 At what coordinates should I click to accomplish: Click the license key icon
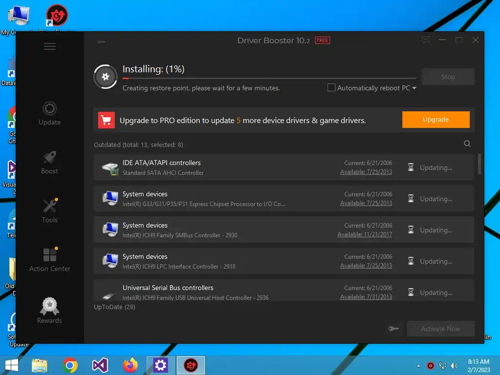pos(394,329)
